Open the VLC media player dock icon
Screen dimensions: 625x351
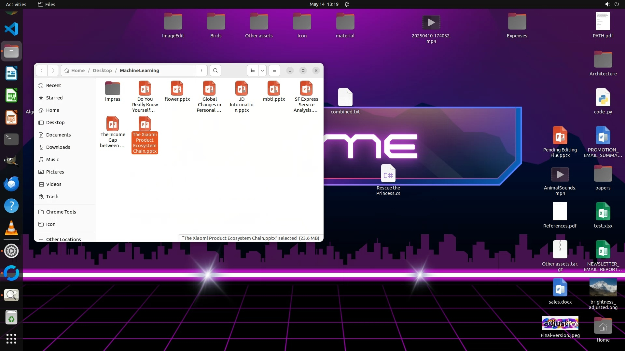(11, 228)
